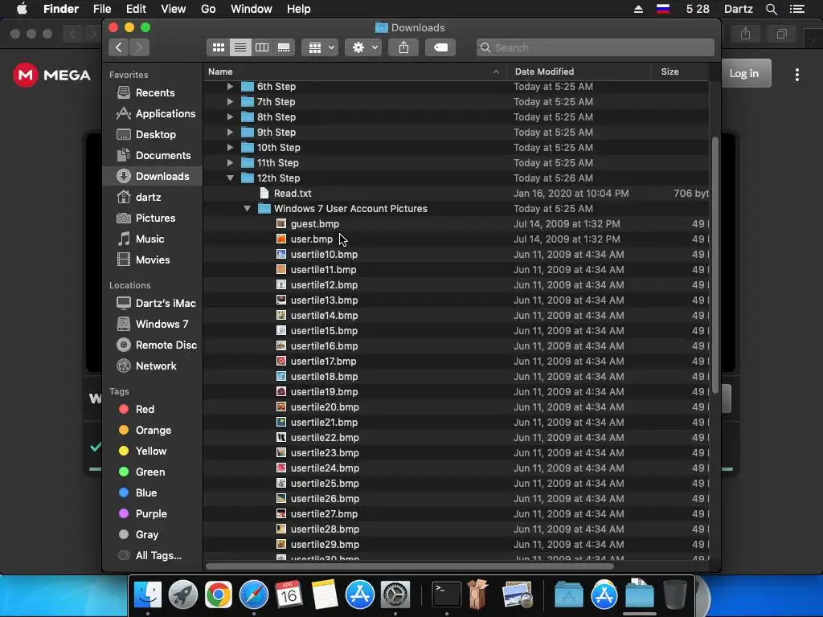Expand the 8th Step folder
Image resolution: width=823 pixels, height=617 pixels.
coord(230,117)
